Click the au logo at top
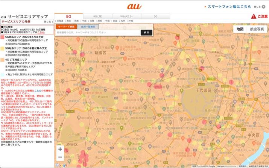The image size is (269, 168). click(134, 6)
